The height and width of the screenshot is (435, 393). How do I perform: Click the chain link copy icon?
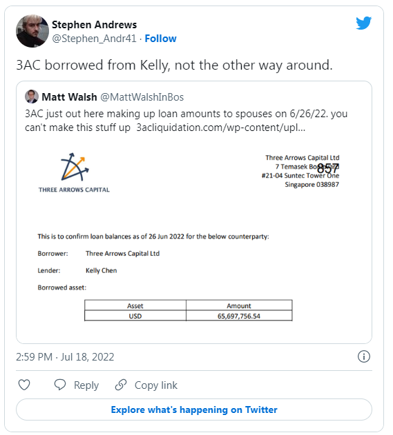(x=121, y=385)
